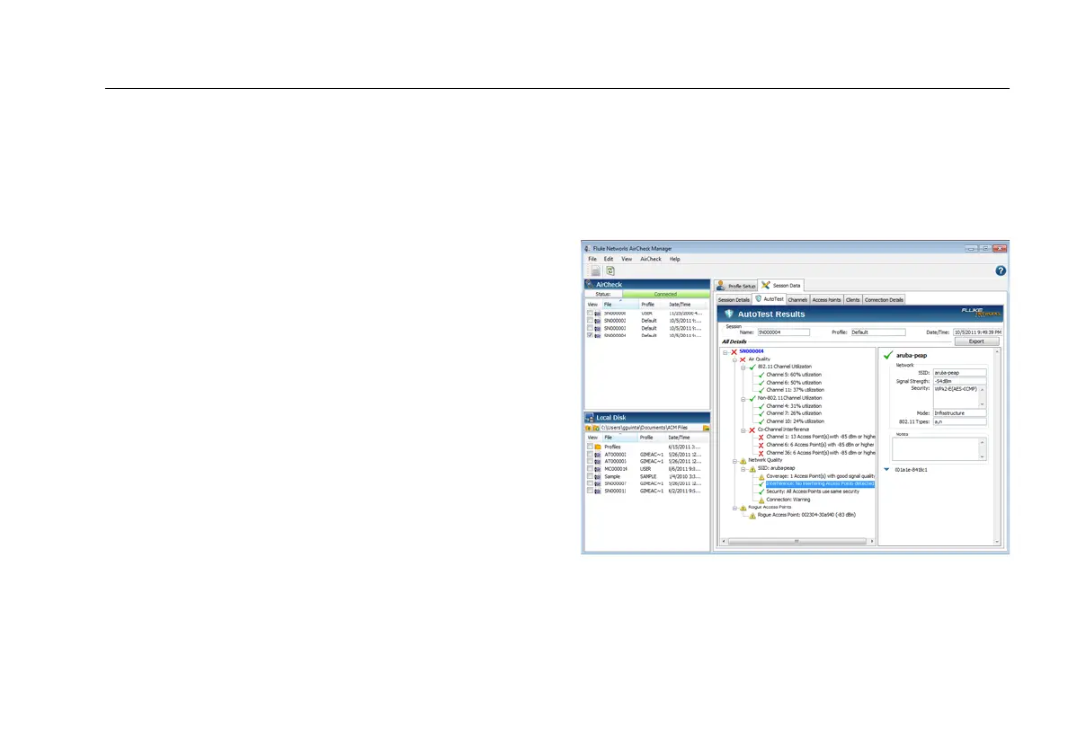Click the file icon of the SN000007 row
Screen dimensions: 1068x744
pyautogui.click(x=597, y=484)
